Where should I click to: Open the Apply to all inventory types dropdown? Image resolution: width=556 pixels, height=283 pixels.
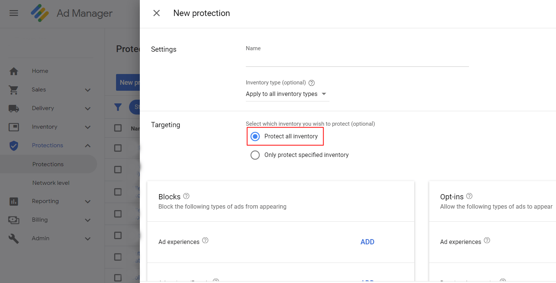[286, 94]
